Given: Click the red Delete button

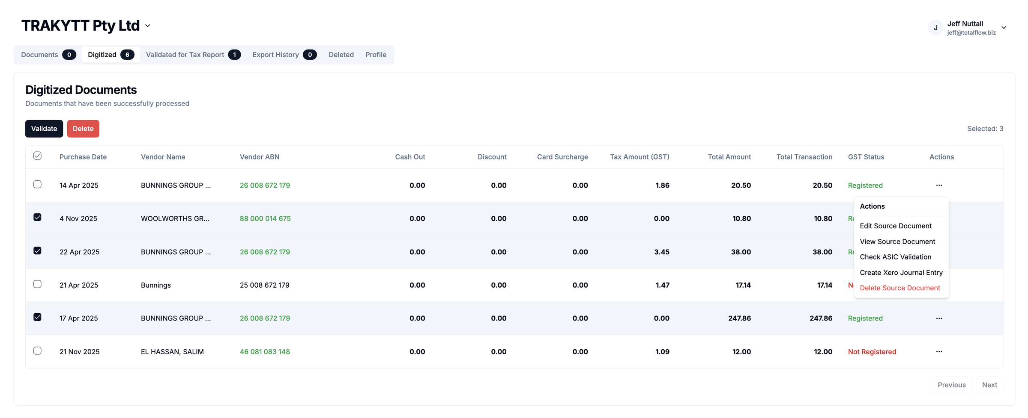Looking at the screenshot, I should 83,129.
